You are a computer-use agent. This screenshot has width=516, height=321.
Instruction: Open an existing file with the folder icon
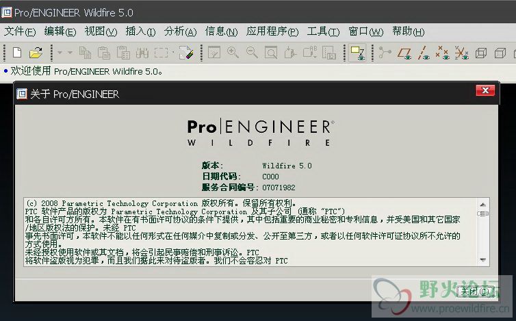pyautogui.click(x=36, y=53)
